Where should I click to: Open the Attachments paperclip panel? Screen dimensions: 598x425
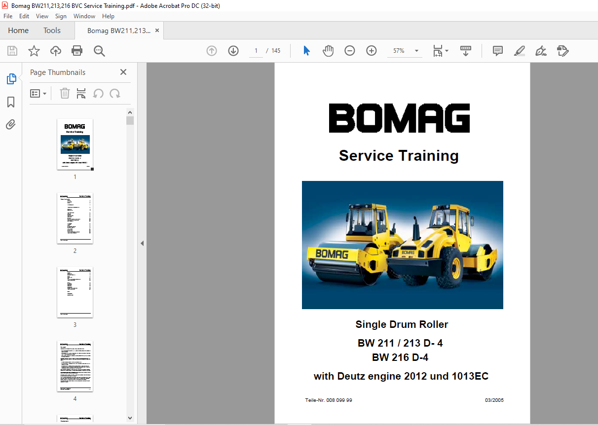click(11, 125)
